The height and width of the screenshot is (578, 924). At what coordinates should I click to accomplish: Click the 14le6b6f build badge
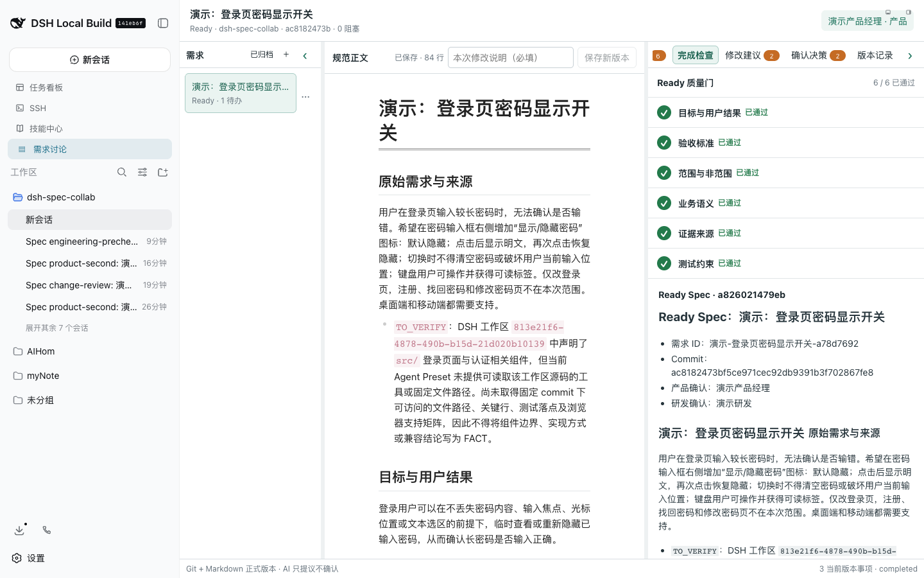130,23
